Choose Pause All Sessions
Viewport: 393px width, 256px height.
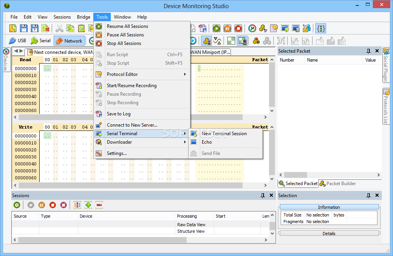(x=142, y=35)
